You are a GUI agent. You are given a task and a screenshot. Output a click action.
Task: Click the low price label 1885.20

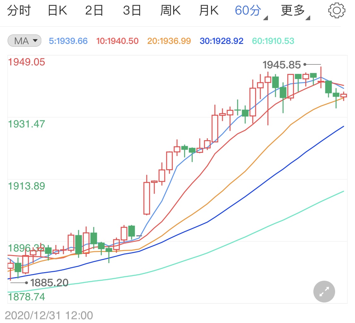pos(49,283)
